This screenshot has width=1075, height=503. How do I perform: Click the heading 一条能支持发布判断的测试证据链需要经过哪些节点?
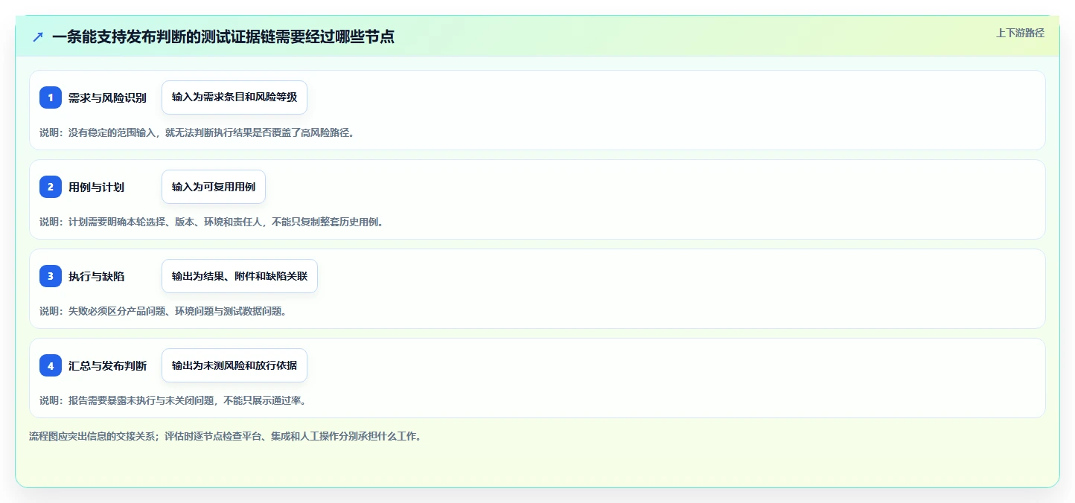223,36
